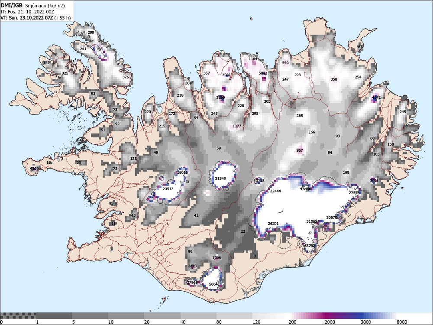The height and width of the screenshot is (325, 433).
Task: Click the '(+55 h)' forecast offset text
Action: coord(63,18)
